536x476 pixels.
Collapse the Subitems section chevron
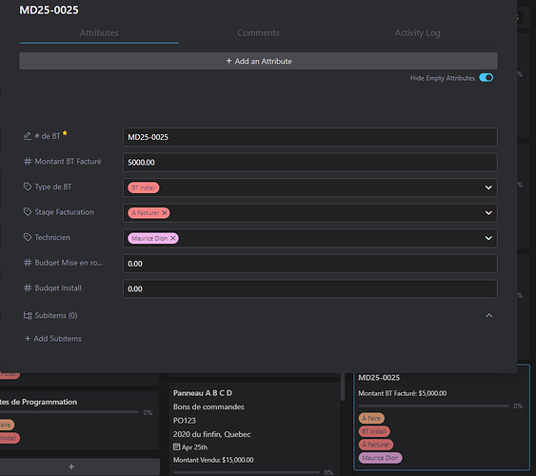tap(489, 315)
